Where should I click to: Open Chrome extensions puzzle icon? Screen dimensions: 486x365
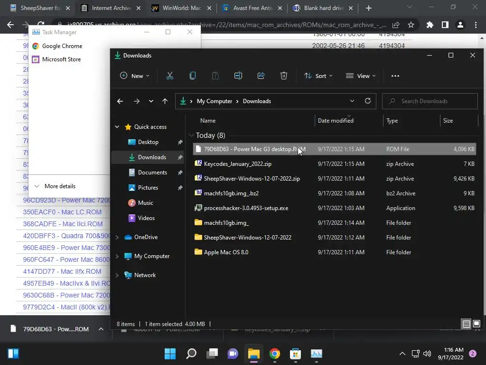pyautogui.click(x=430, y=25)
